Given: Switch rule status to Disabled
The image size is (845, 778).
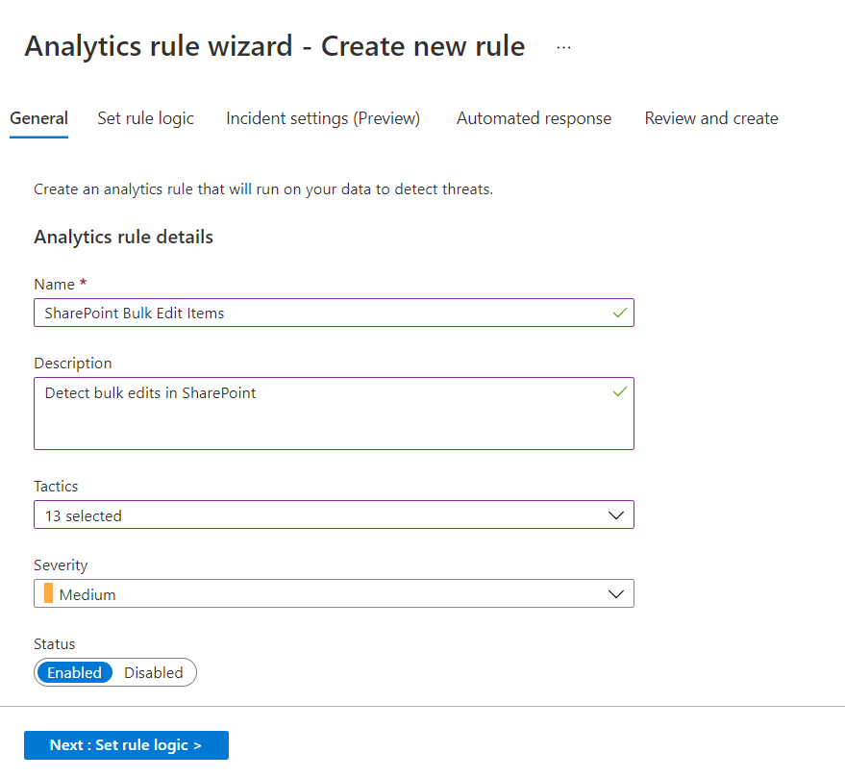Looking at the screenshot, I should pyautogui.click(x=154, y=672).
